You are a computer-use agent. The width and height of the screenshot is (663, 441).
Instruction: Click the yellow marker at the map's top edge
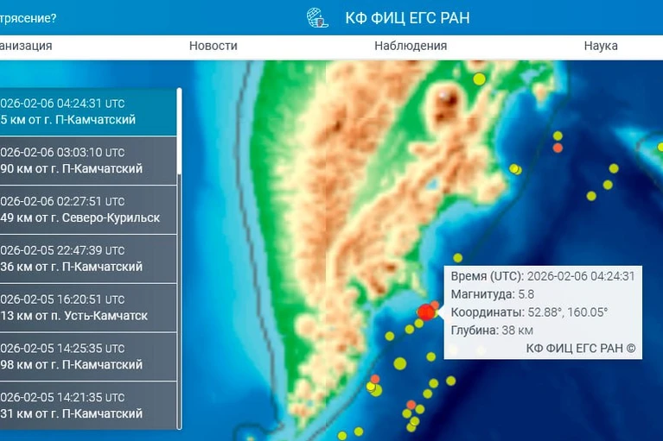click(x=479, y=79)
